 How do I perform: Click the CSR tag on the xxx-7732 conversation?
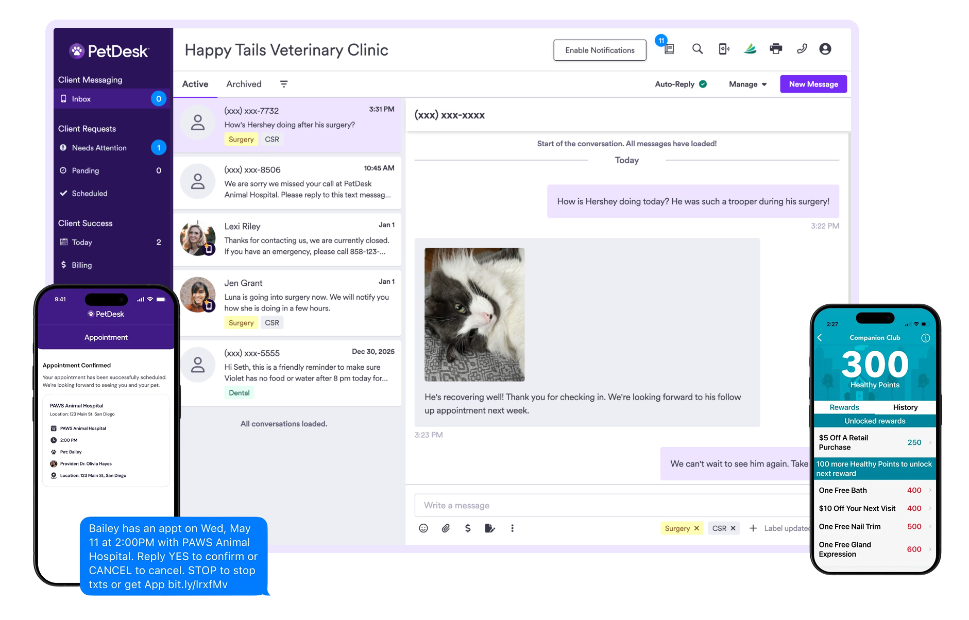[x=272, y=140]
